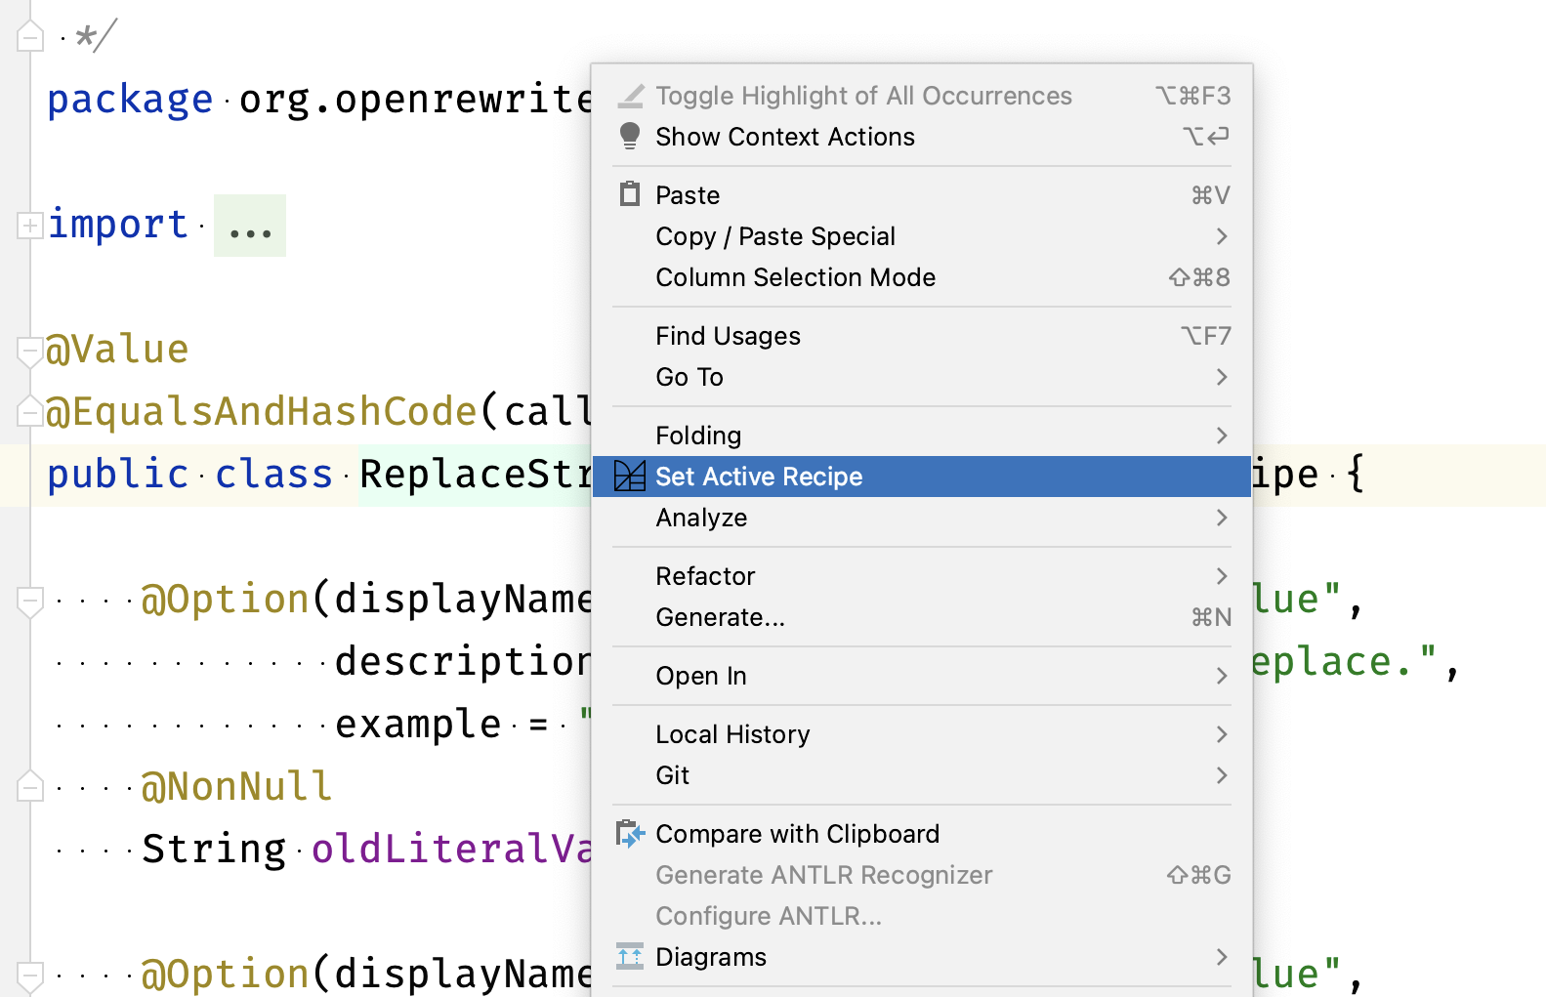Collapse fold marker beside @NonNull
Image resolution: width=1546 pixels, height=997 pixels.
pos(30,787)
